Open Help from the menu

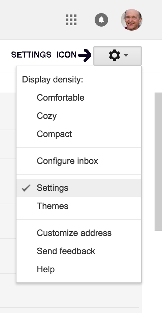pyautogui.click(x=79, y=269)
